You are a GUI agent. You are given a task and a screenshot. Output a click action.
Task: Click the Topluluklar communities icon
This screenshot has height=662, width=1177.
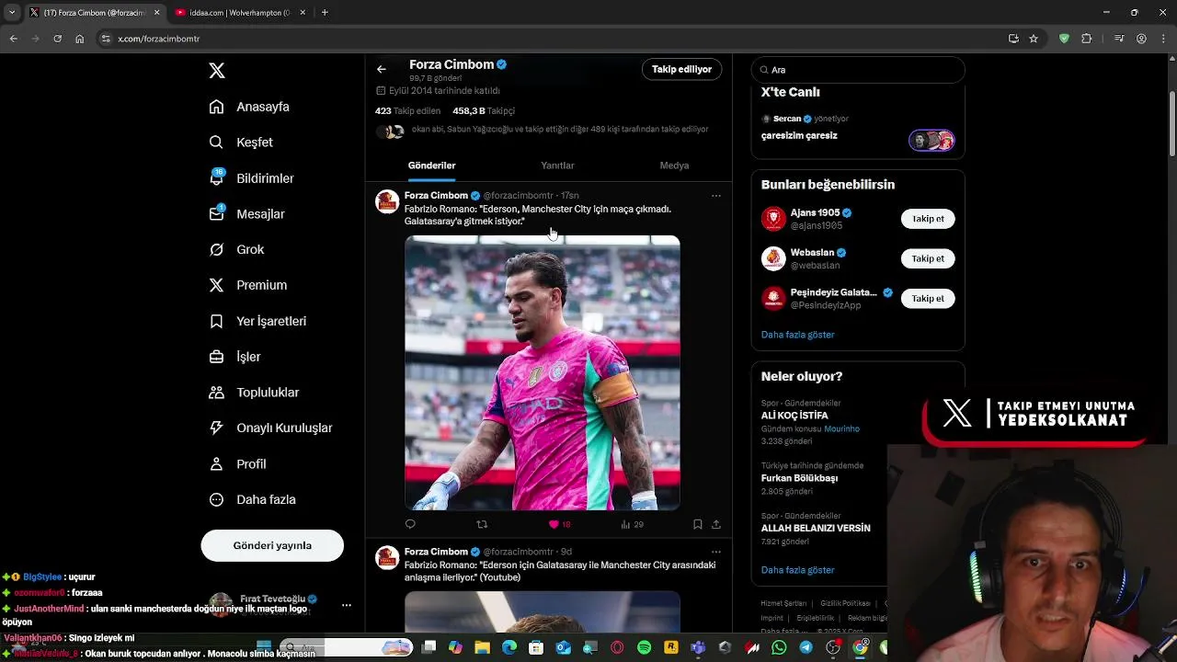coord(217,393)
